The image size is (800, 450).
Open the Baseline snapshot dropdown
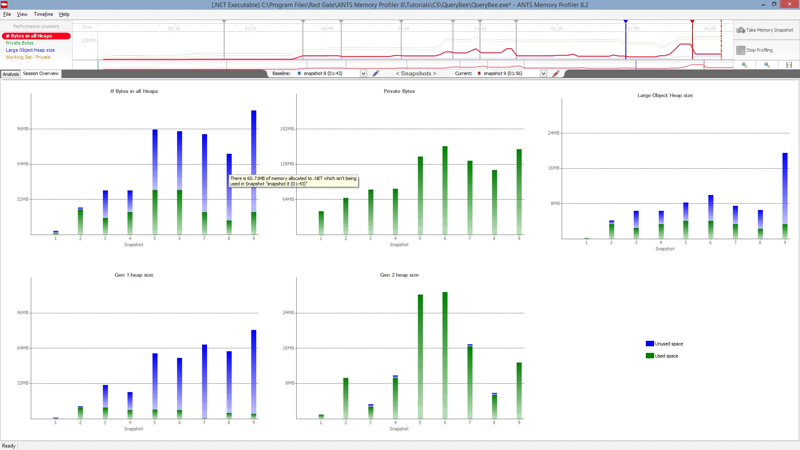pyautogui.click(x=362, y=73)
